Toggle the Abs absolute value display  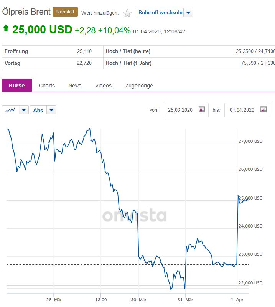(x=38, y=110)
